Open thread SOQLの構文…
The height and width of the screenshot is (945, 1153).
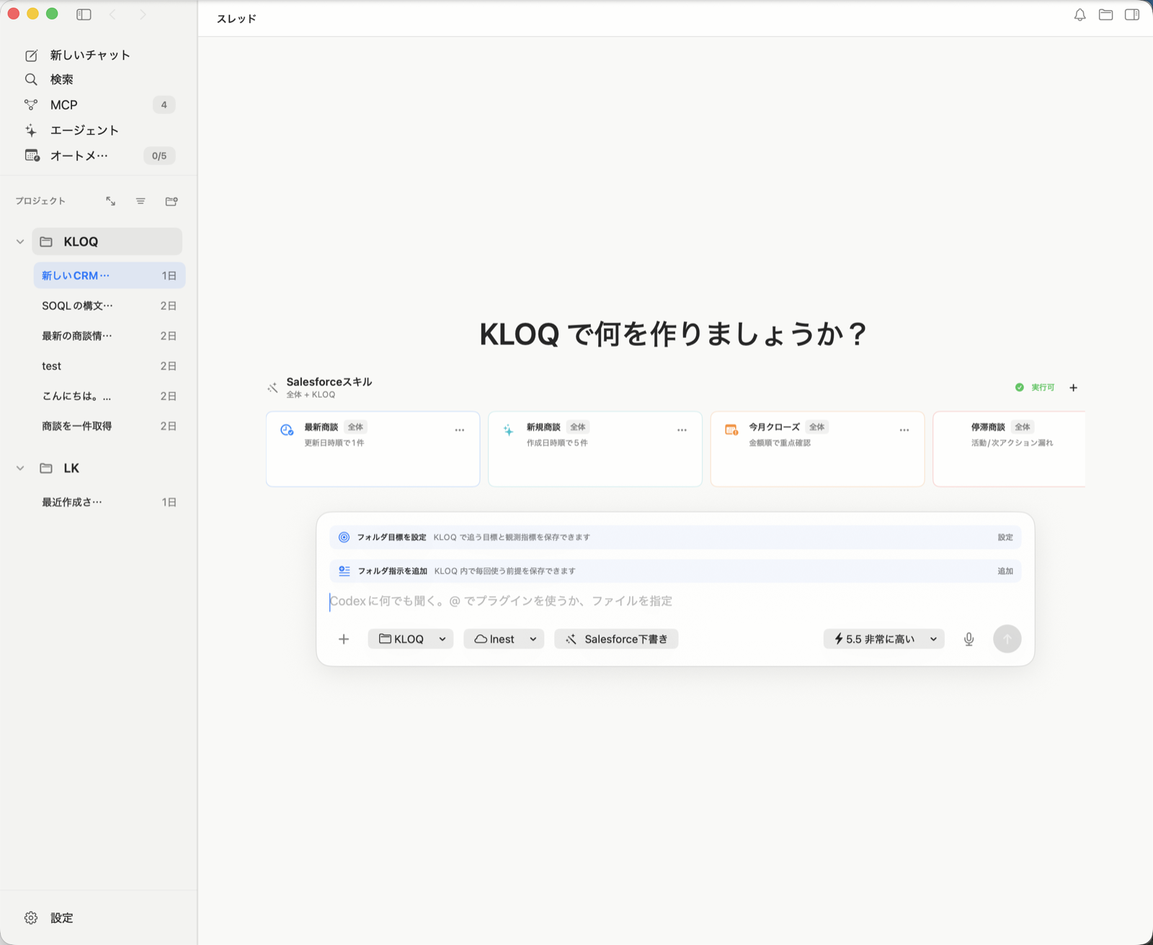tap(110, 306)
